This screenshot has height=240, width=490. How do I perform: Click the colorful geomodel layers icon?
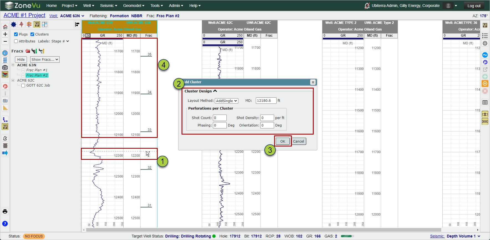pyautogui.click(x=5, y=74)
